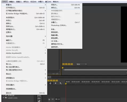Screen dimensions: 127x102
Task: Select the Slide tool in tools panel
Action: coord(39,98)
